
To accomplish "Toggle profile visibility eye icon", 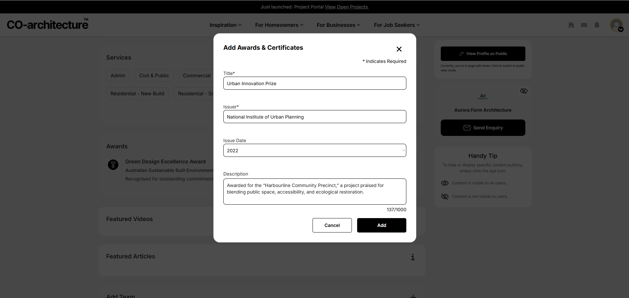I will 524,91.
